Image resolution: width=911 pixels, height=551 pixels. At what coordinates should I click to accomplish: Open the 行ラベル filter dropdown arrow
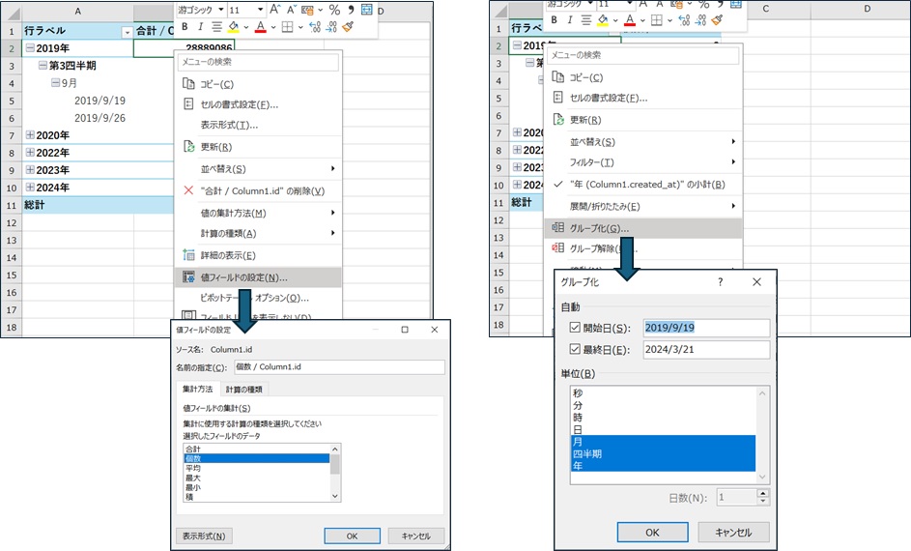[127, 32]
